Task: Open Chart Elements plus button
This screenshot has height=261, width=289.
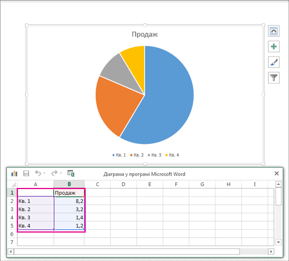Action: (x=274, y=46)
